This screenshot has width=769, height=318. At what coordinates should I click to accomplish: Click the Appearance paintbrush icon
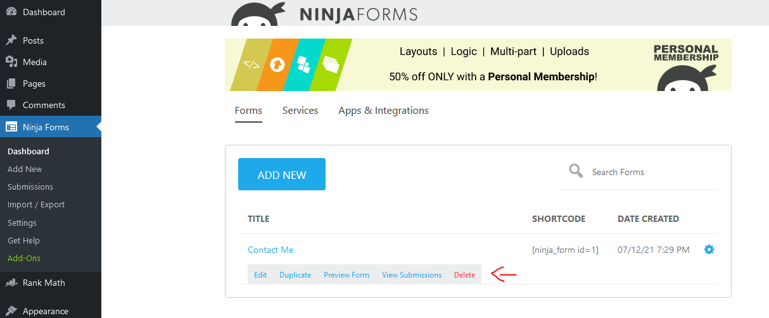[x=11, y=311]
